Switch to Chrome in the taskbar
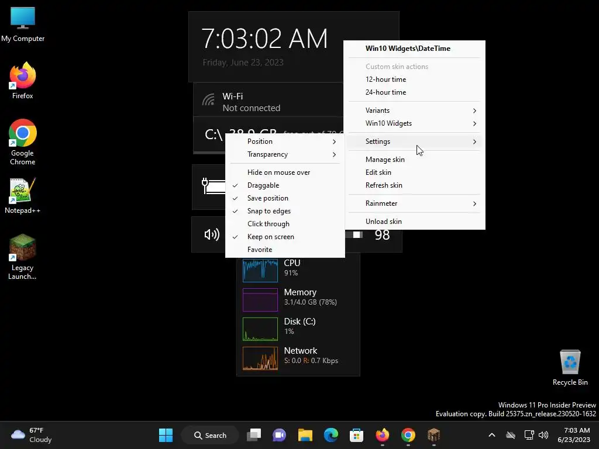 pyautogui.click(x=408, y=435)
